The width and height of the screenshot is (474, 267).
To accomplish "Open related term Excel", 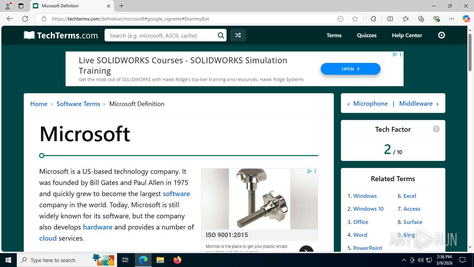I will [410, 196].
